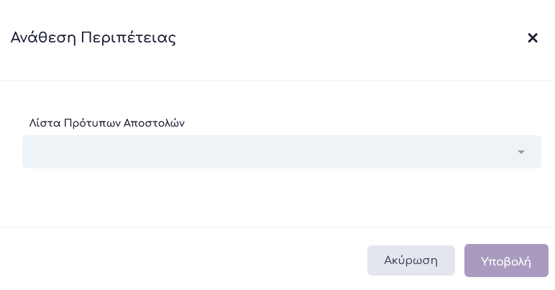
Task: Click the small triangle arrow icon
Action: (x=521, y=152)
